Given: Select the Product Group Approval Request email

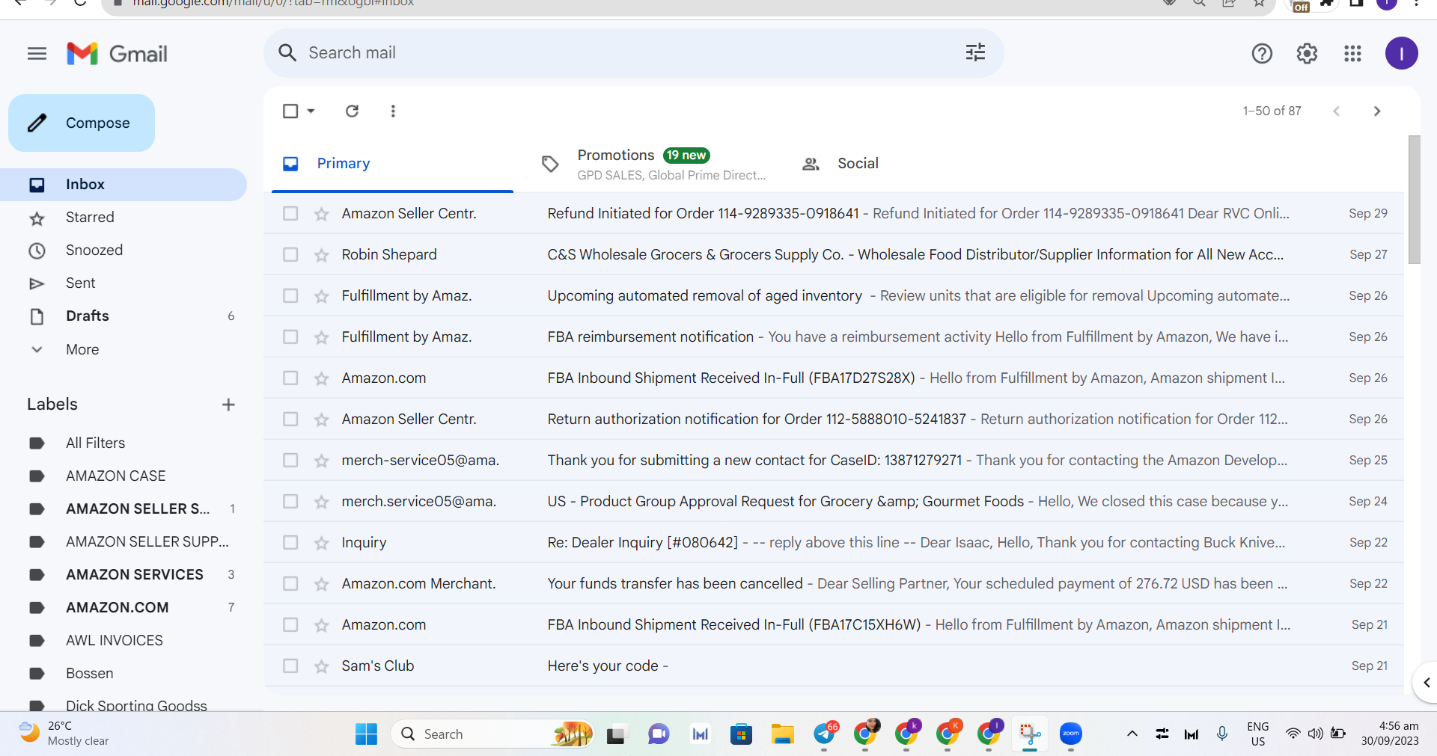Looking at the screenshot, I should 290,502.
